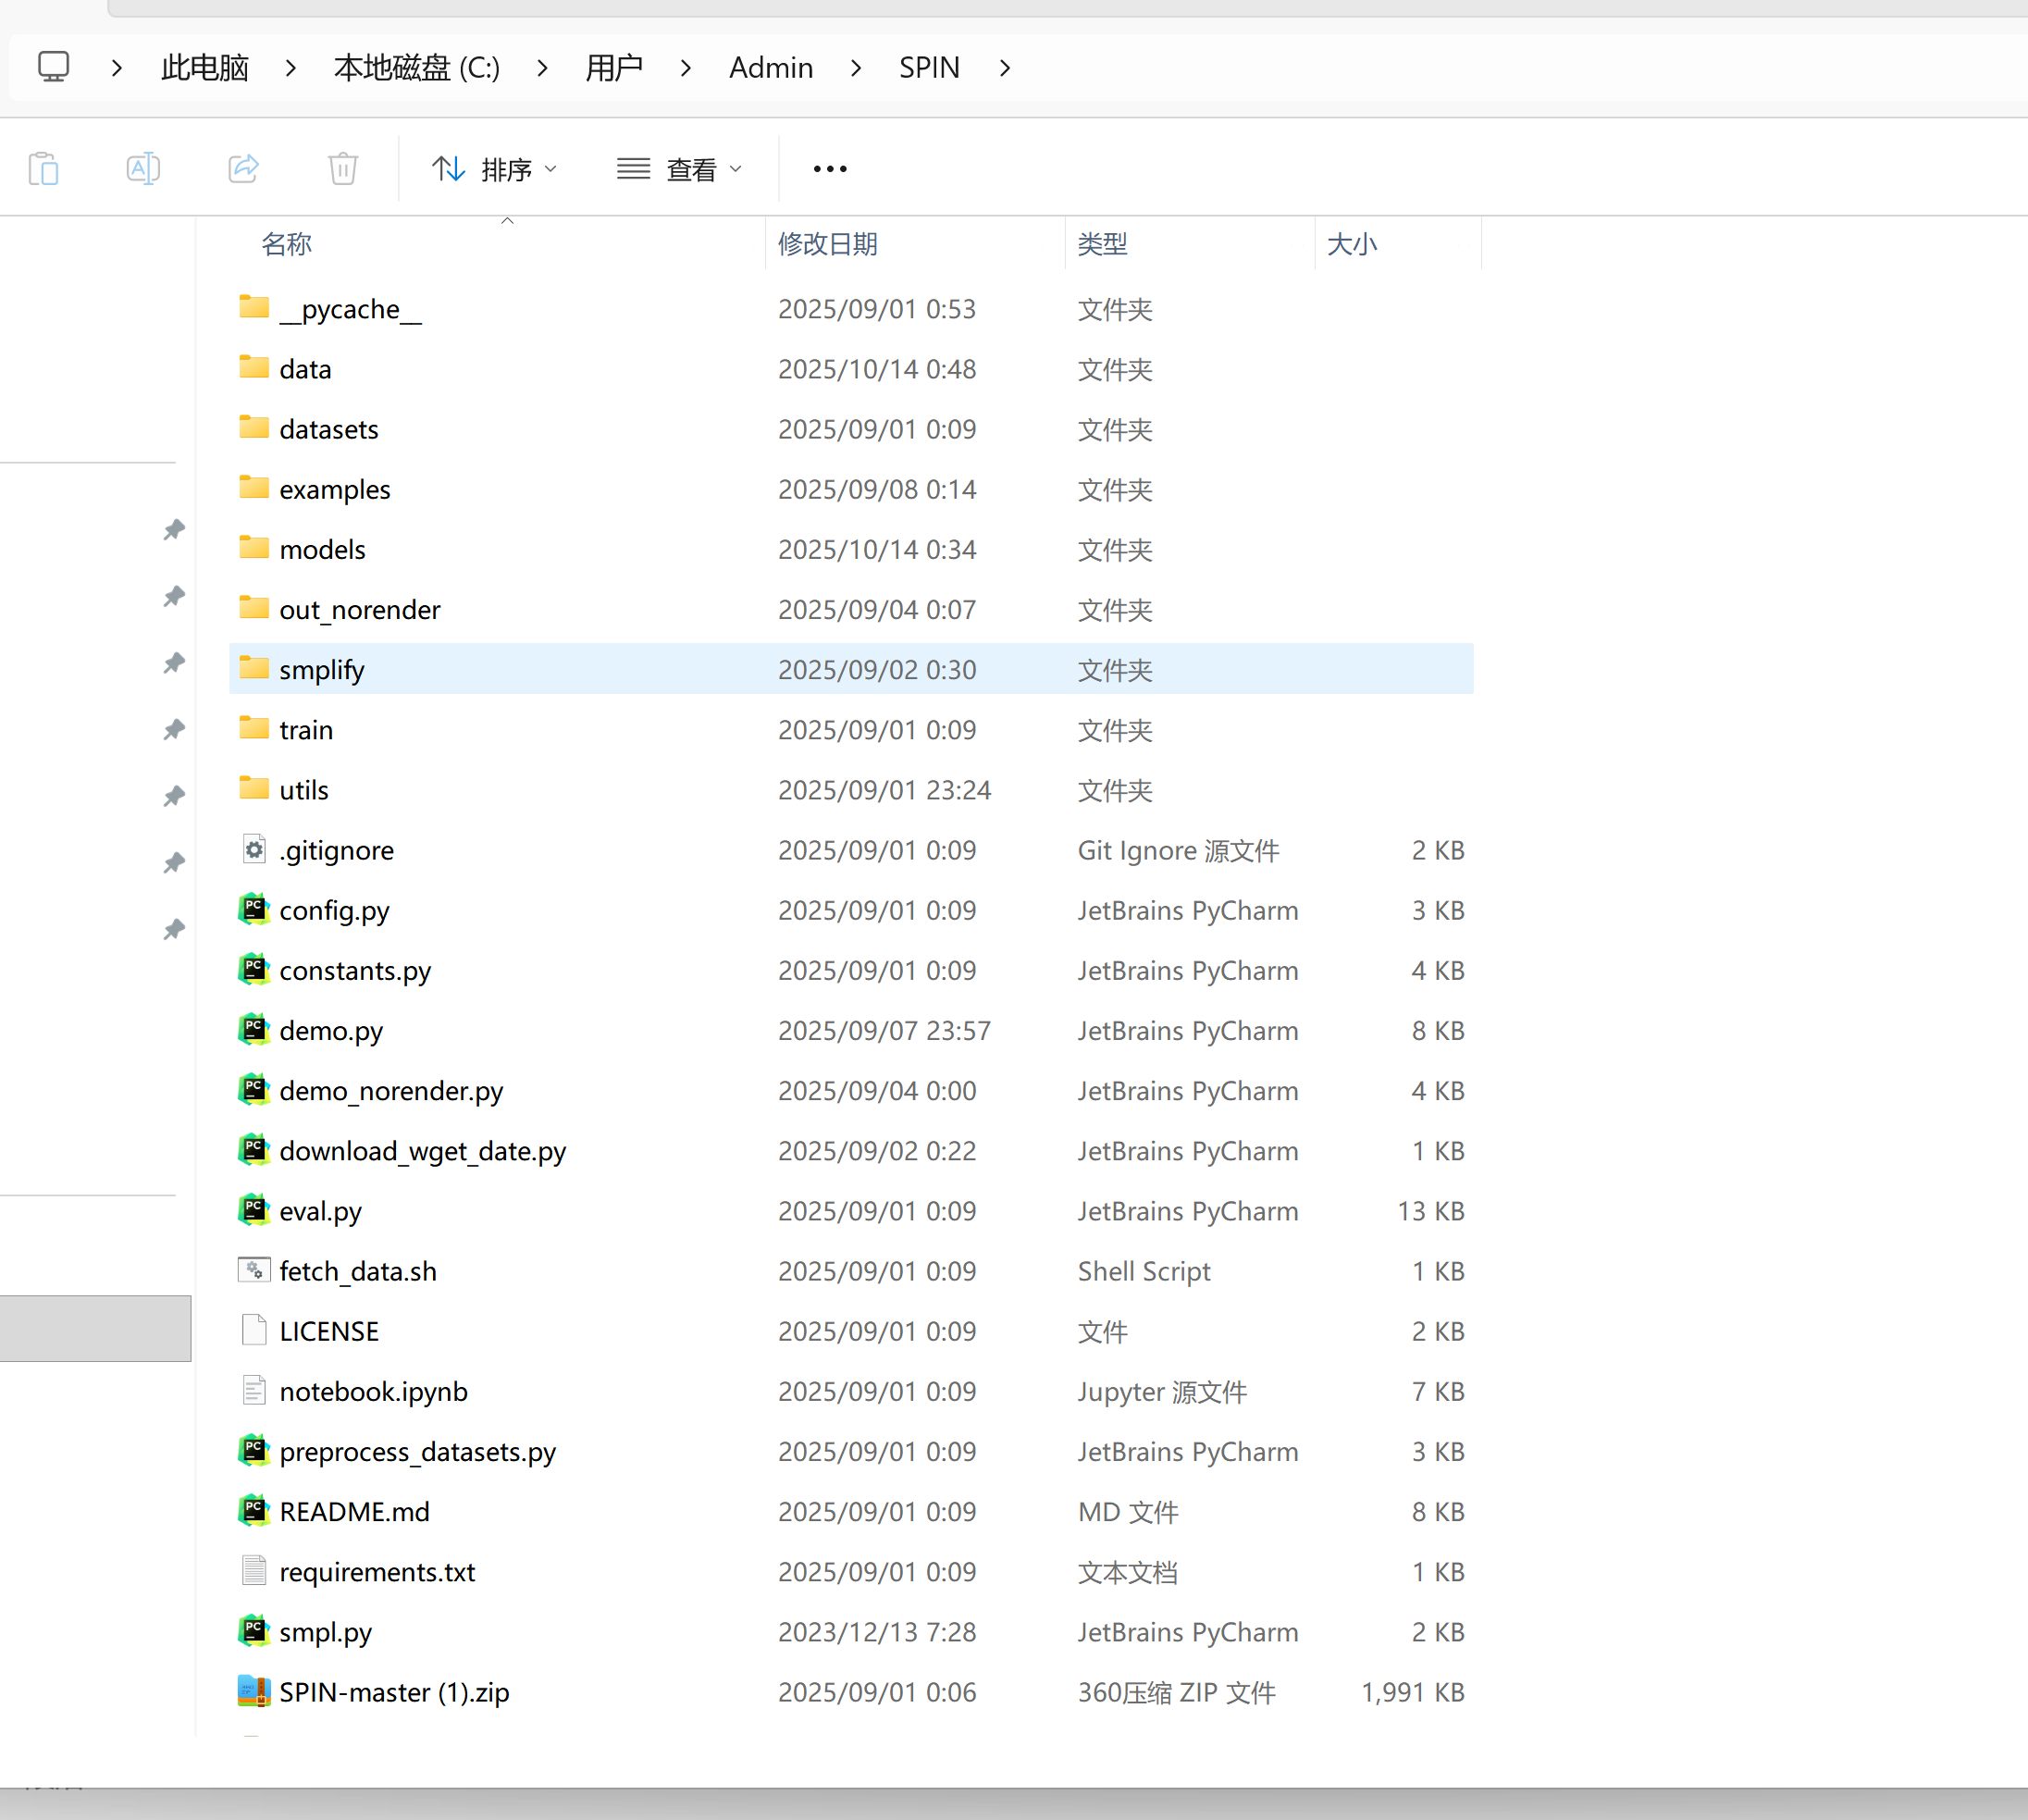Click the This PC monitor icon
Screen dimensions: 2028x1820
click(53, 67)
